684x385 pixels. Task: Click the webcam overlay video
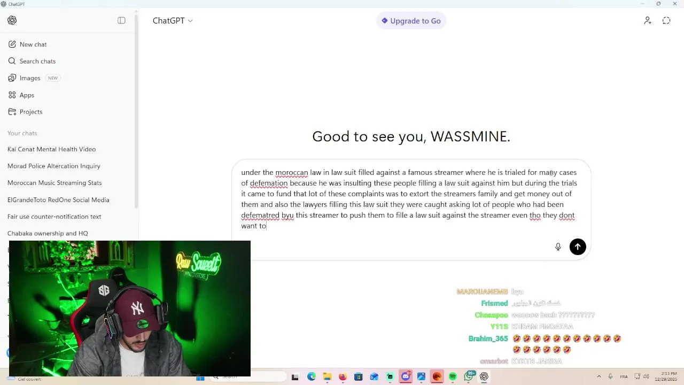(x=130, y=309)
